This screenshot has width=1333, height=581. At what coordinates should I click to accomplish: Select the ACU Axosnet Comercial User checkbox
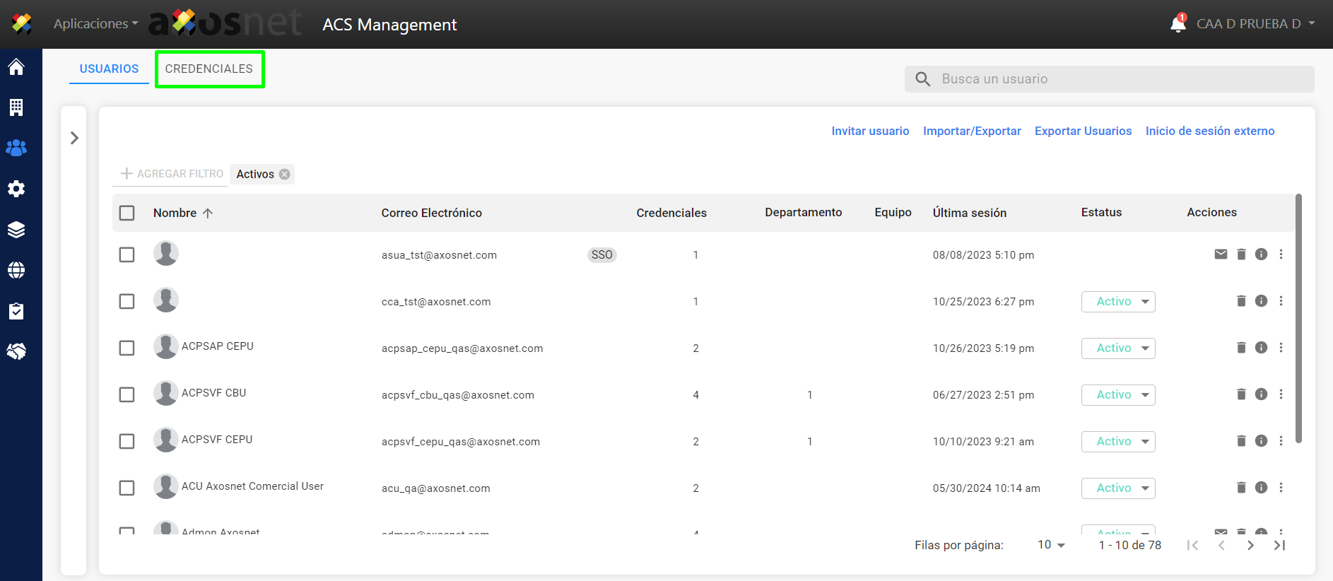click(x=127, y=488)
